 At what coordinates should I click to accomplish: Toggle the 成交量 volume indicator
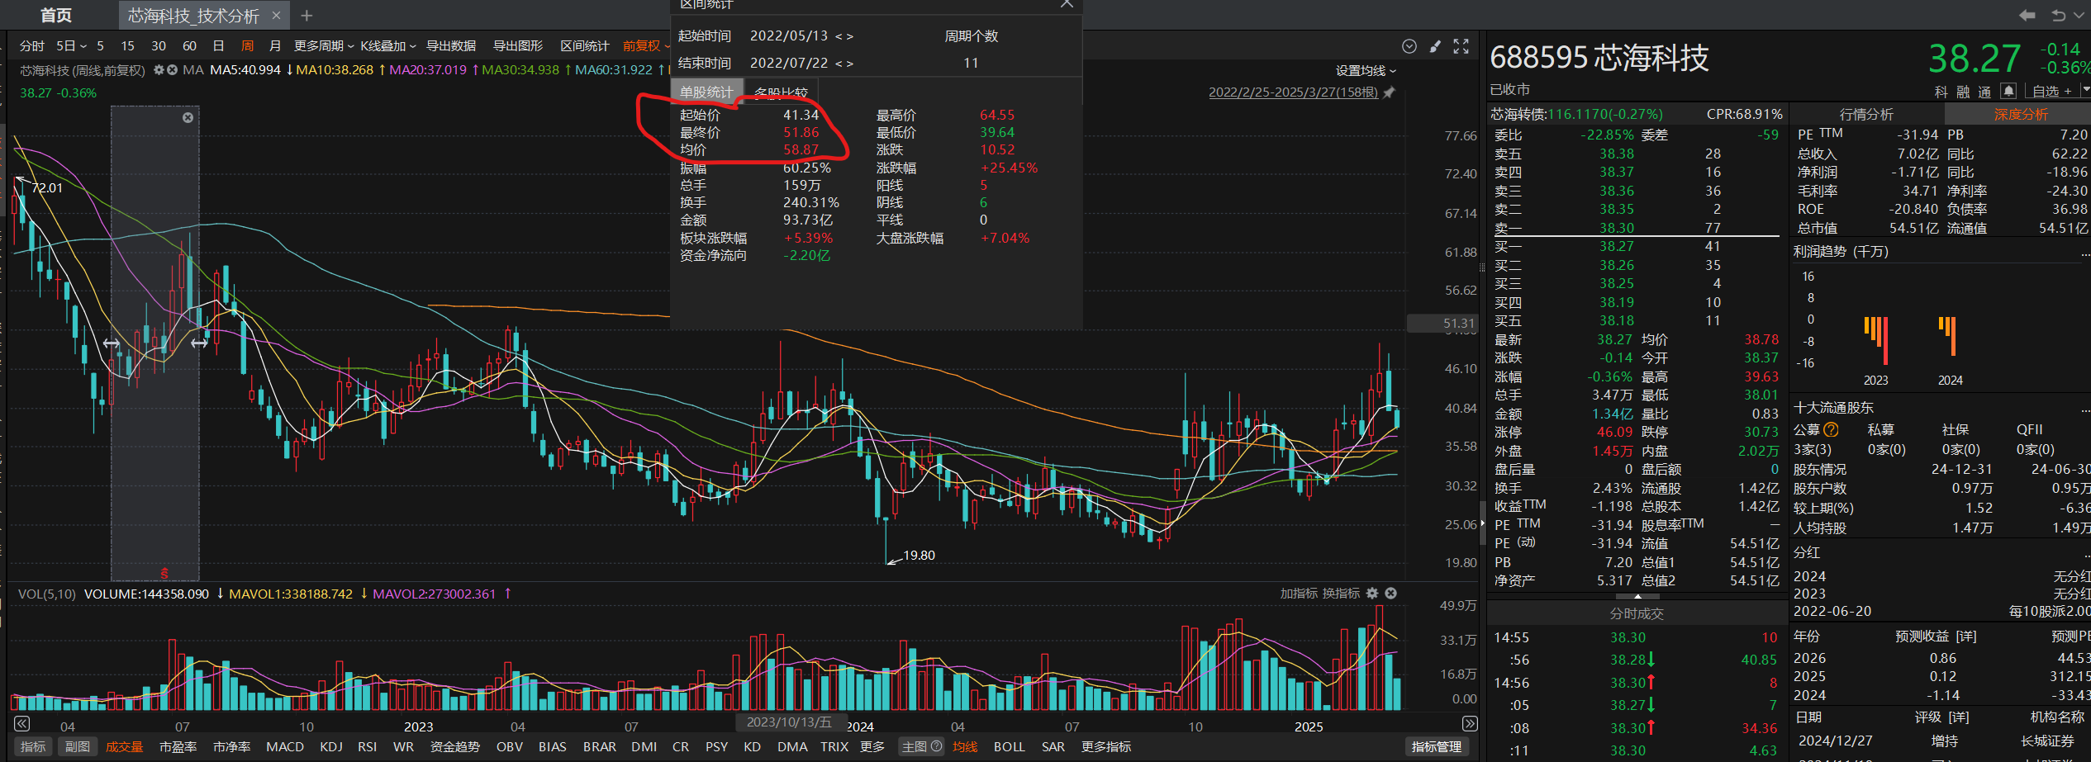pyautogui.click(x=125, y=746)
